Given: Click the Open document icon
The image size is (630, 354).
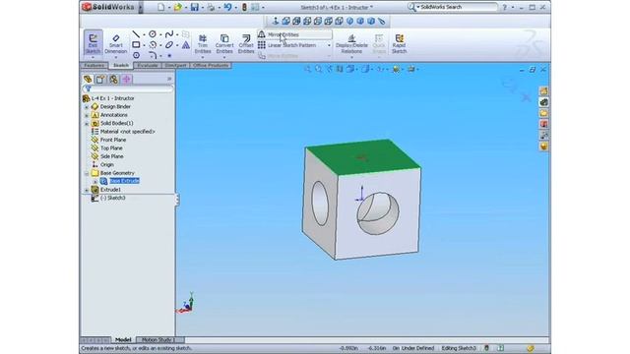Looking at the screenshot, I should click(178, 7).
